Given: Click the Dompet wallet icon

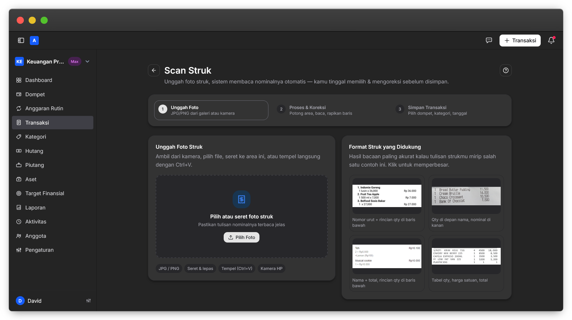Looking at the screenshot, I should (x=19, y=94).
